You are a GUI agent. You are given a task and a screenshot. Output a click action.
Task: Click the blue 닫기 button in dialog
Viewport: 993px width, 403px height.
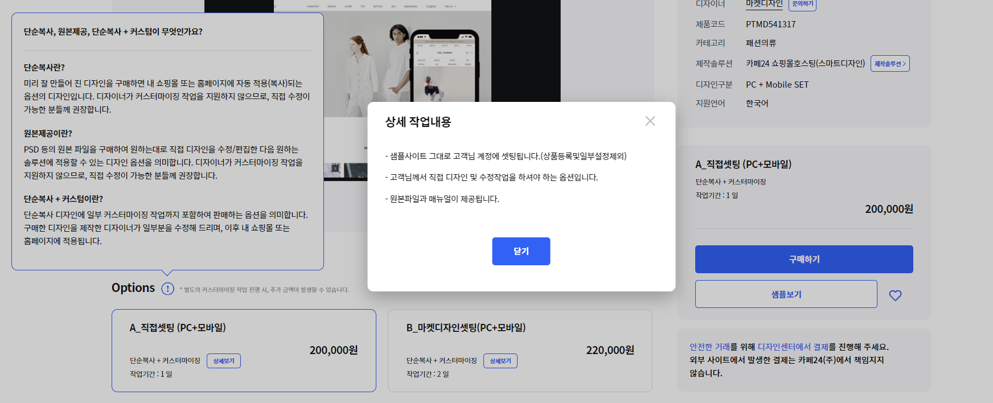point(521,251)
